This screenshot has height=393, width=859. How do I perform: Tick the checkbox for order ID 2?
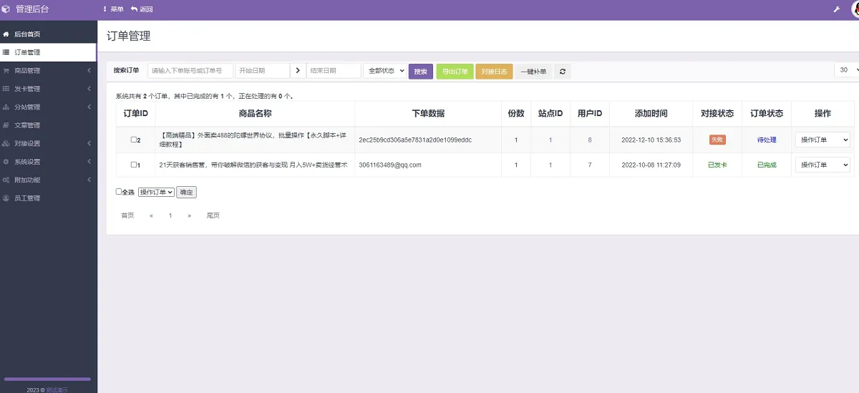(133, 140)
